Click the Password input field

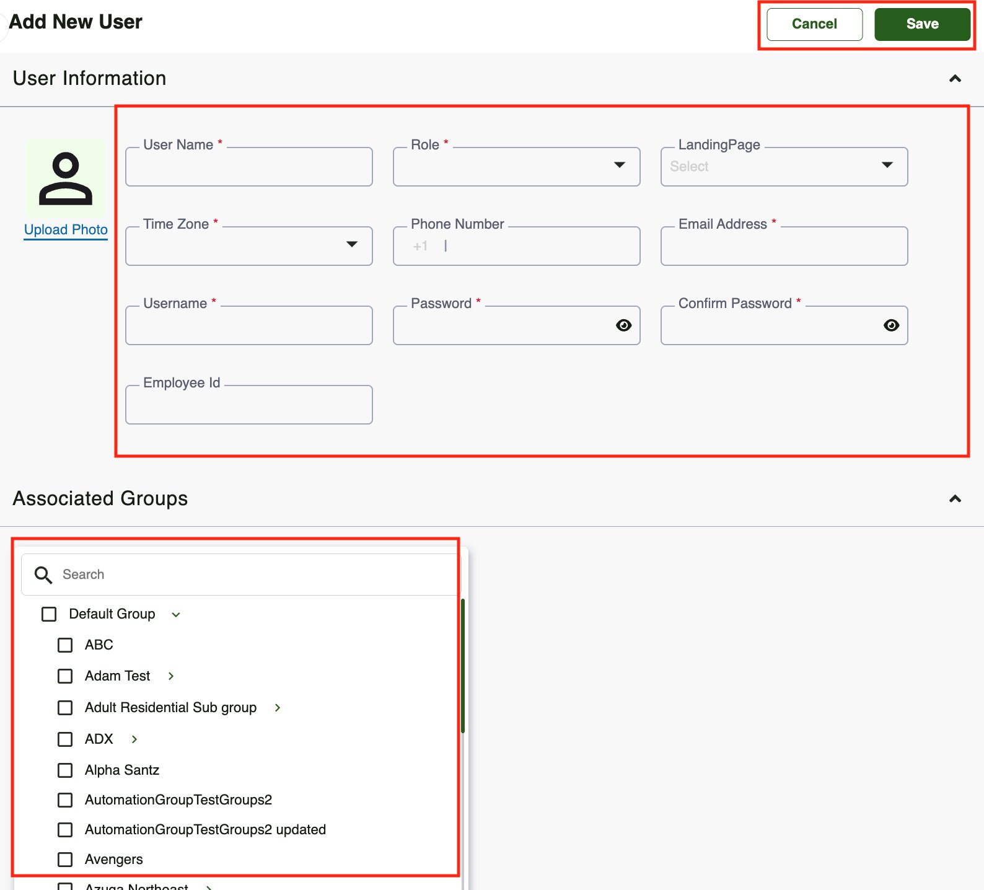[x=517, y=325]
